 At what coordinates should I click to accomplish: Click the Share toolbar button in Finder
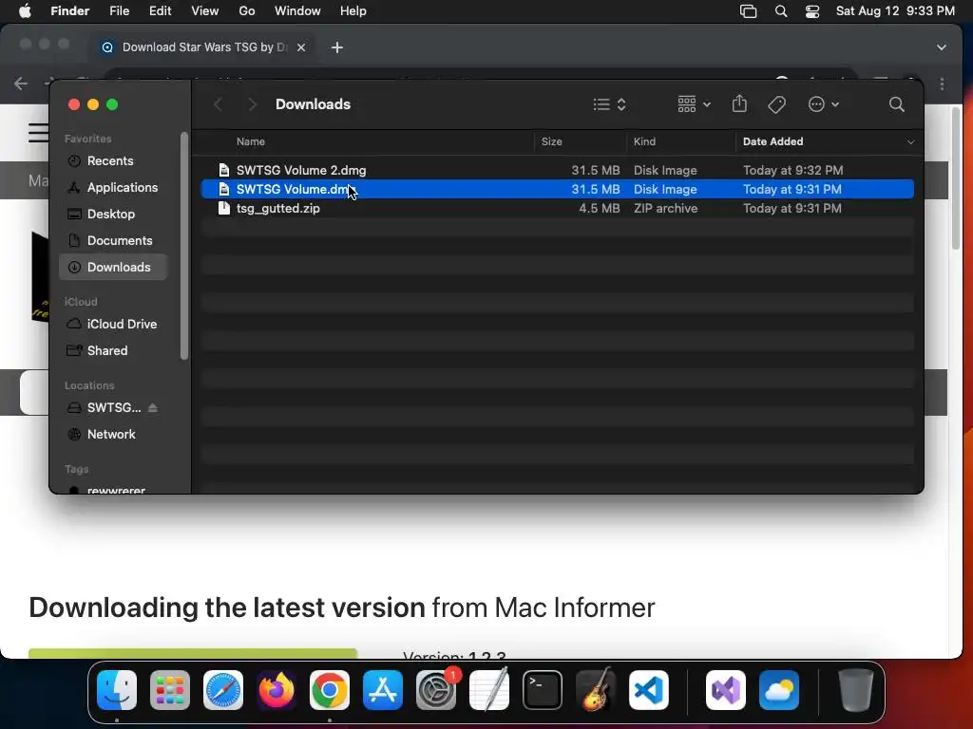click(x=739, y=103)
